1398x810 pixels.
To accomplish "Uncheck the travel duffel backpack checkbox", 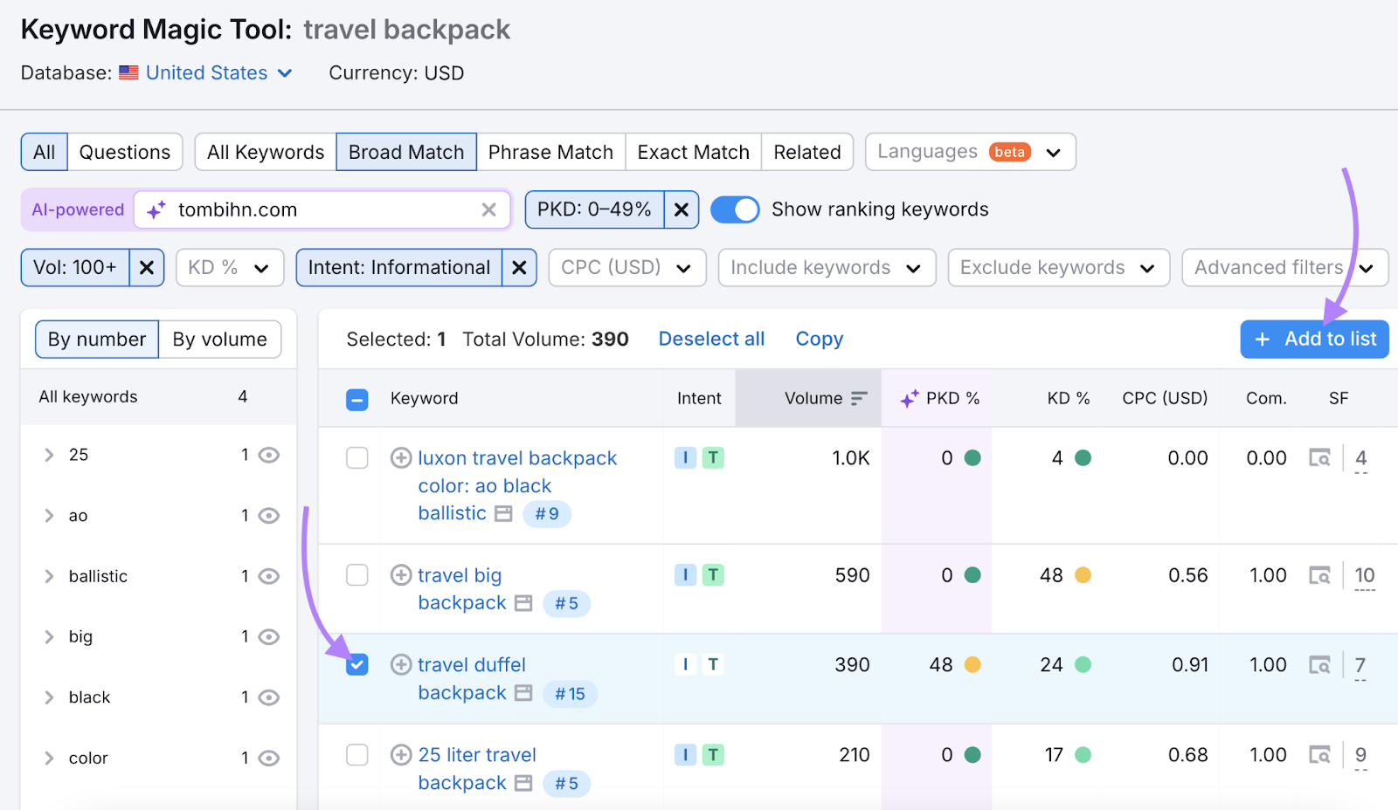I will pos(357,665).
